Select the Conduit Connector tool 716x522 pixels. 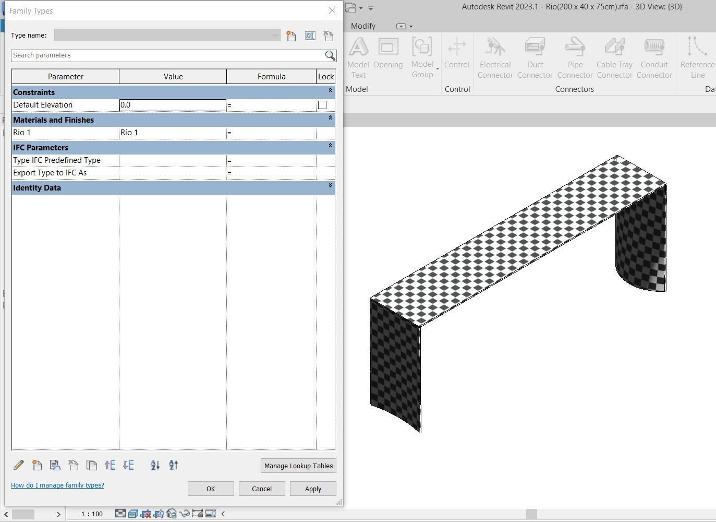coord(654,57)
